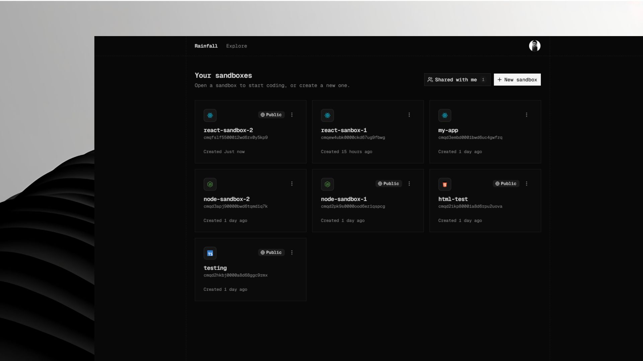Click the Public badge on react-sandbox-2
The height and width of the screenshot is (361, 643).
click(271, 115)
